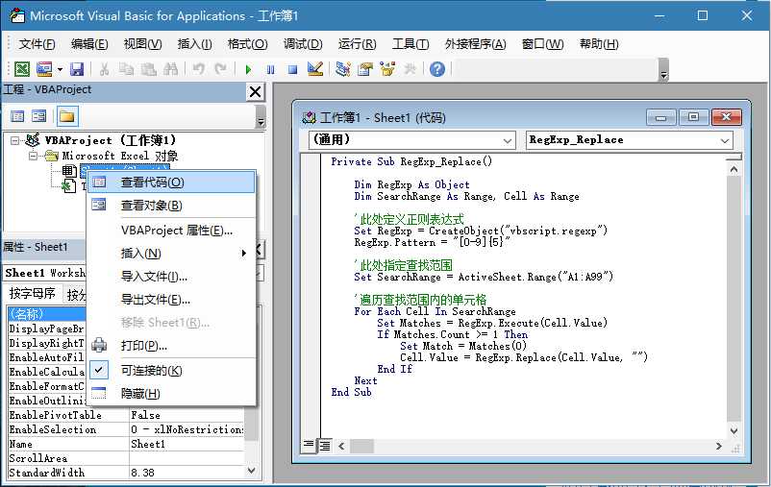The height and width of the screenshot is (487, 771).
Task: Toggle Folders button in project panel
Action: (67, 116)
